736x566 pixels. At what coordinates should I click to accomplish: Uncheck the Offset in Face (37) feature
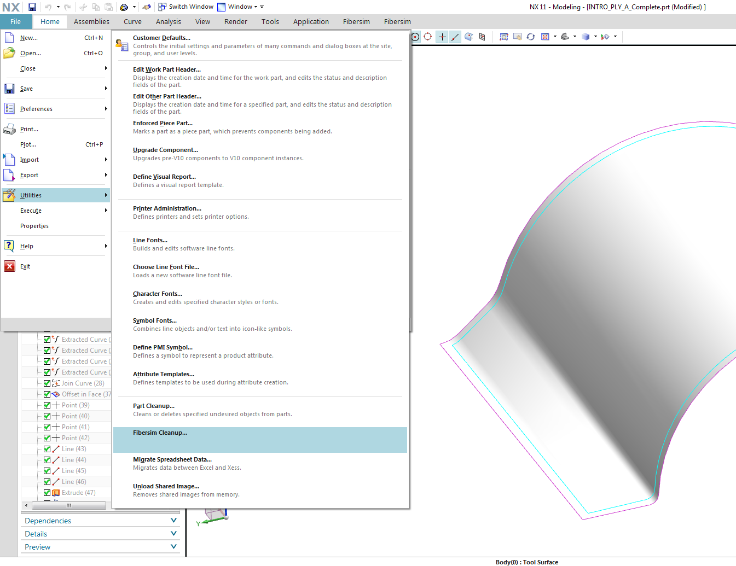point(47,394)
